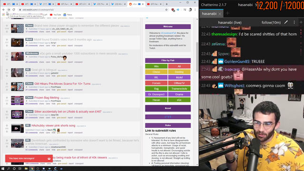Add a new Chatterino tab with plus

click(x=228, y=13)
